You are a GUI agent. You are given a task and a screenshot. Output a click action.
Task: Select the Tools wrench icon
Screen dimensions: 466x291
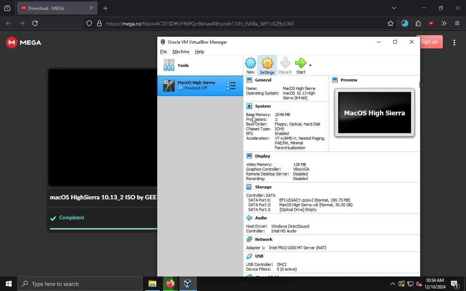tap(169, 65)
